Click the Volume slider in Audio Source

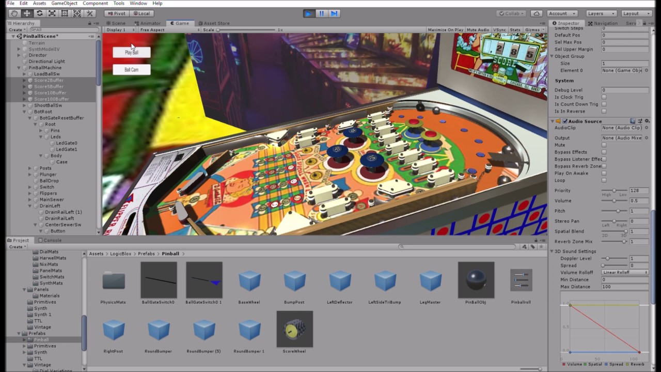pyautogui.click(x=614, y=200)
